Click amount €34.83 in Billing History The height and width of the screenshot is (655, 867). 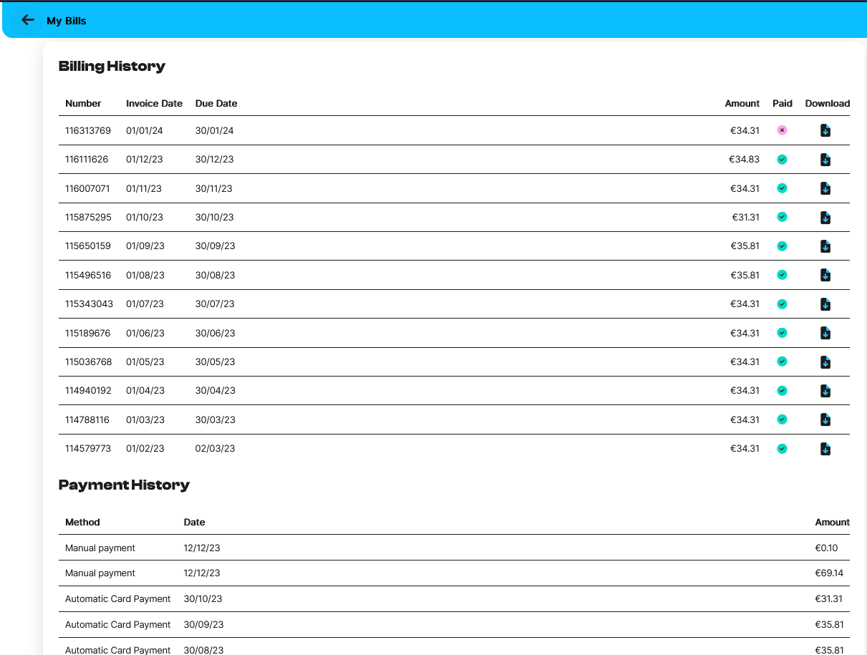tap(745, 159)
